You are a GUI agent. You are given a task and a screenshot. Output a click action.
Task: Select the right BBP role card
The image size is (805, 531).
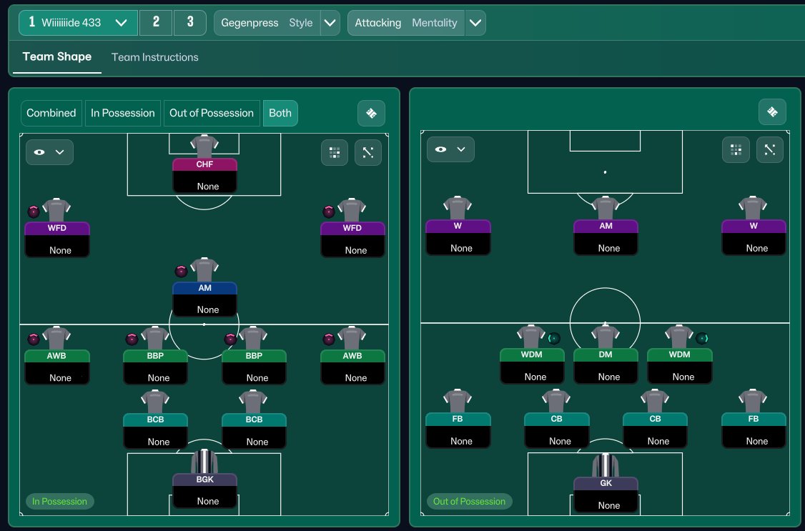click(254, 367)
